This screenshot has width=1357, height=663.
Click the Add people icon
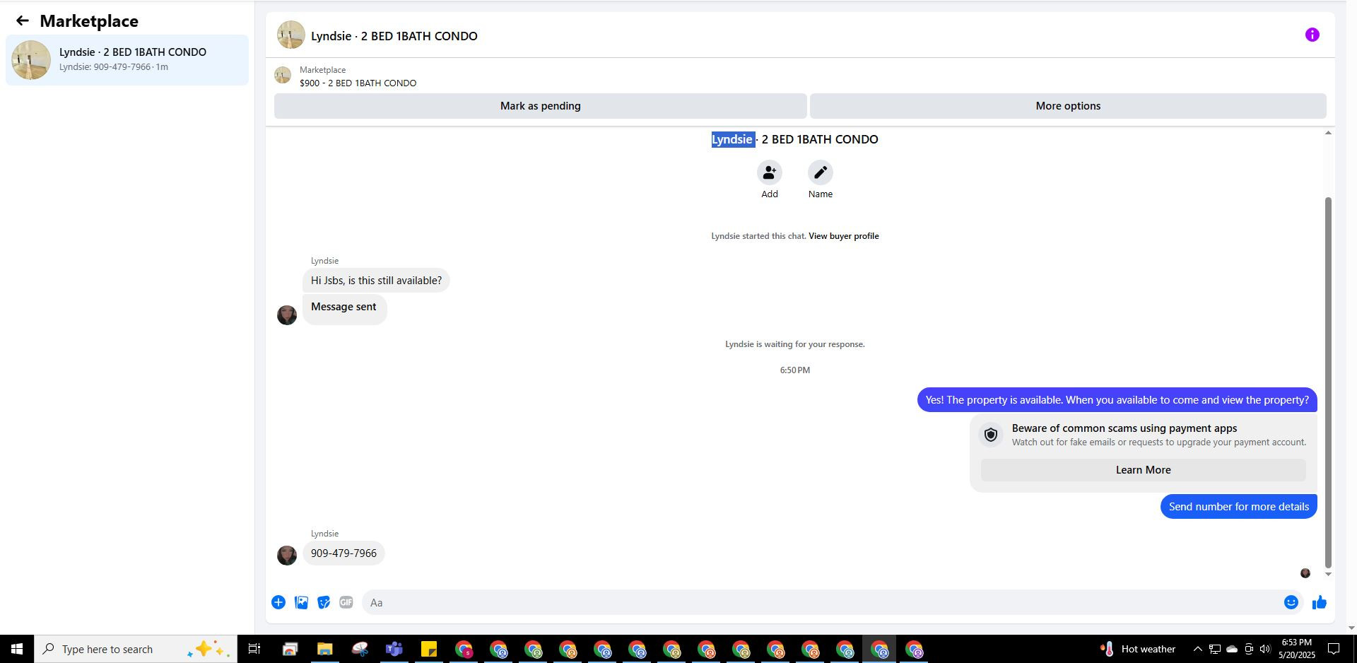(x=769, y=172)
